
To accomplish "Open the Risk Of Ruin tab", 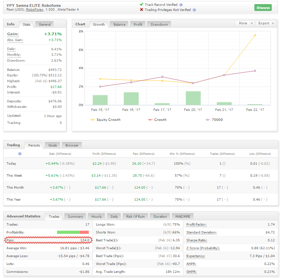I will click(x=135, y=217).
